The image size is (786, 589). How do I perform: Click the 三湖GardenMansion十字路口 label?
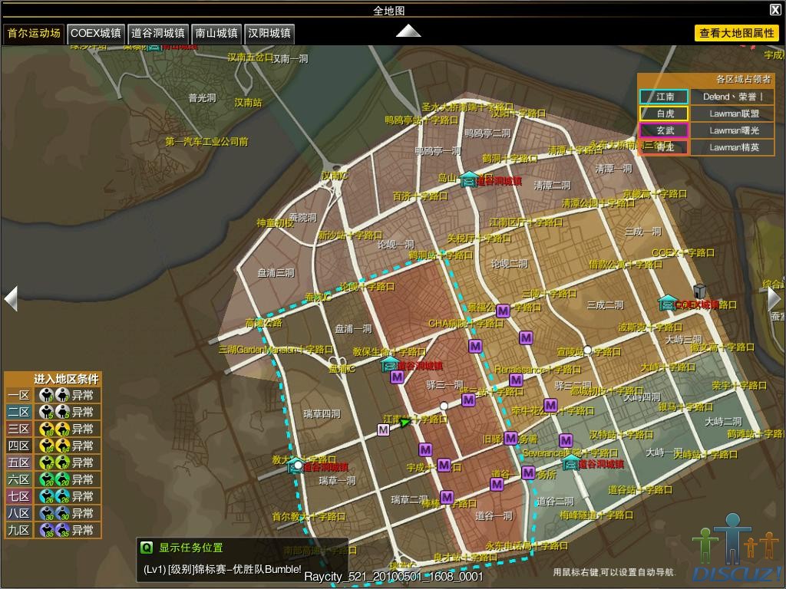[276, 349]
